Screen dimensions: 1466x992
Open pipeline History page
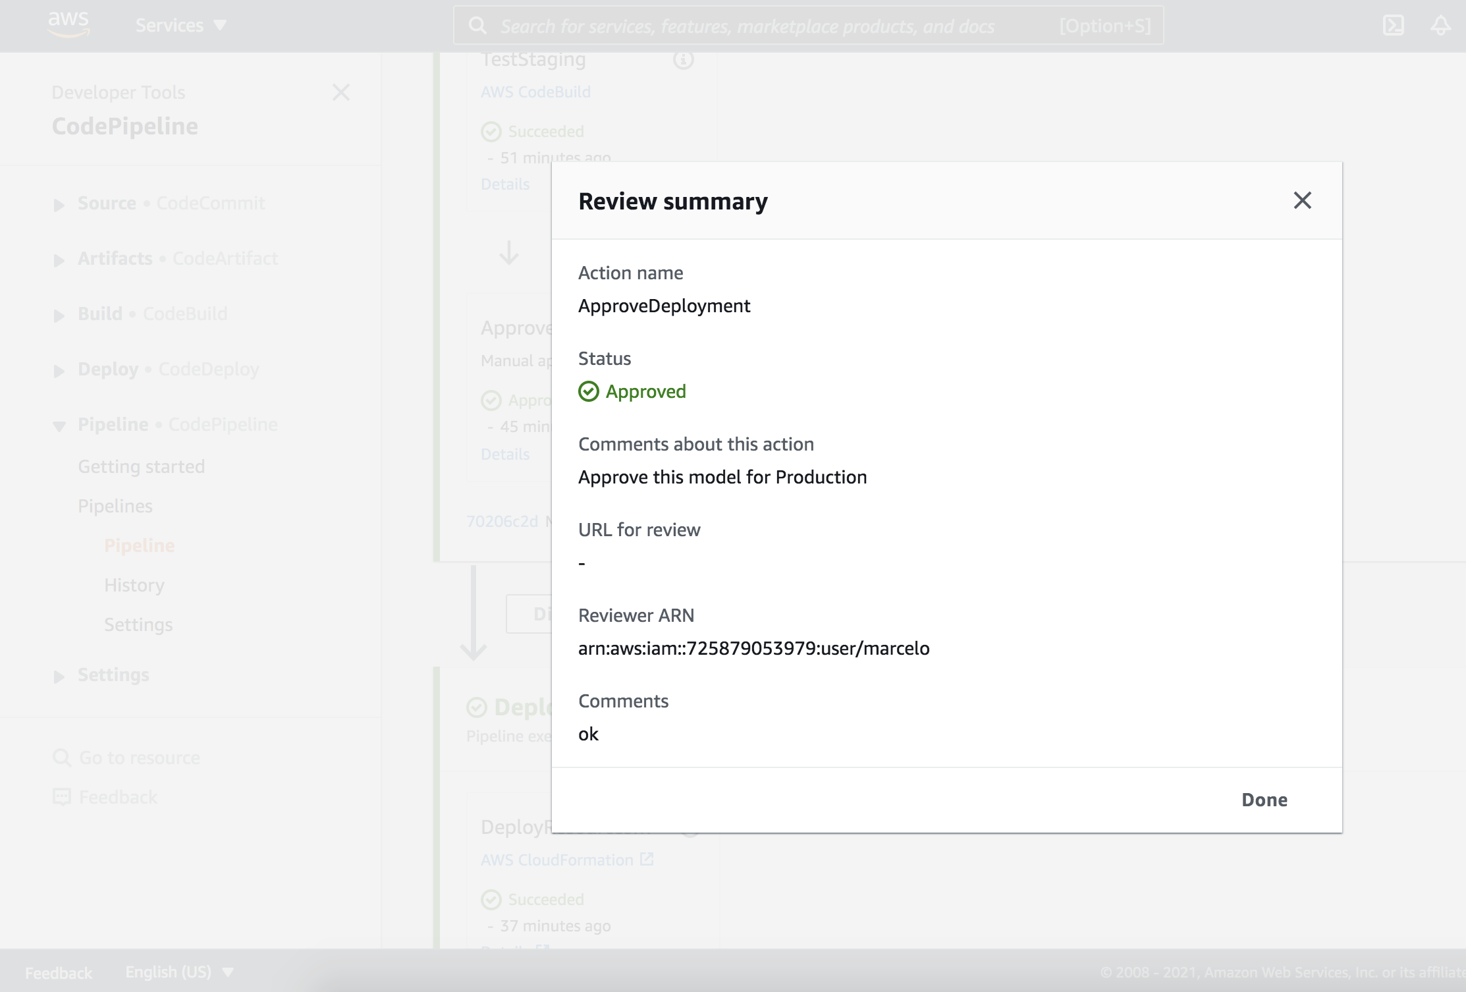click(134, 585)
